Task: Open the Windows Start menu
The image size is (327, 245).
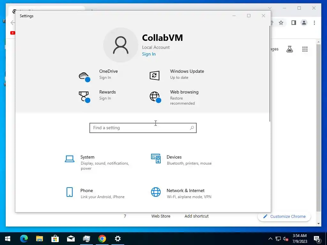Action: click(8, 239)
